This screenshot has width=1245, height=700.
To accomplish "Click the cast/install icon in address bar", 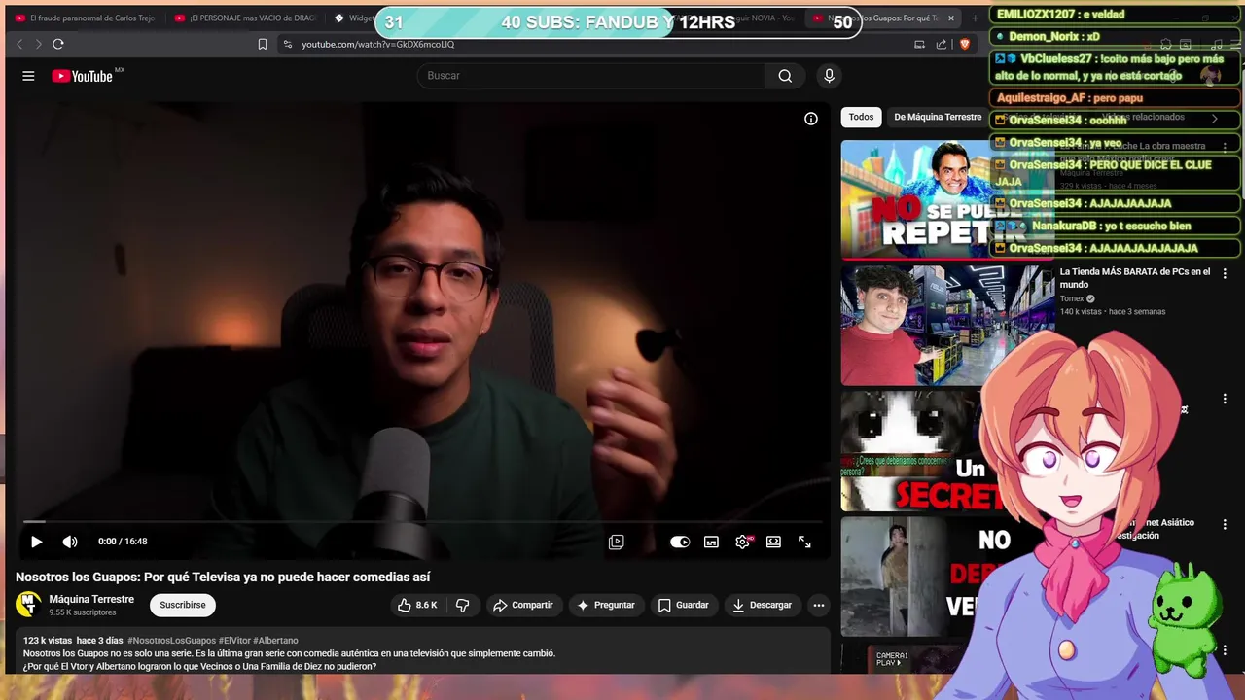I will (x=919, y=44).
